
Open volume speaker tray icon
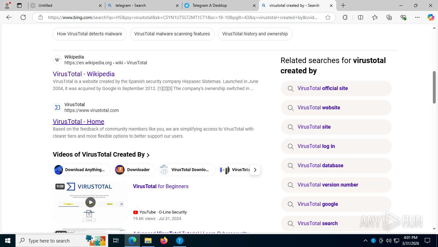388,241
